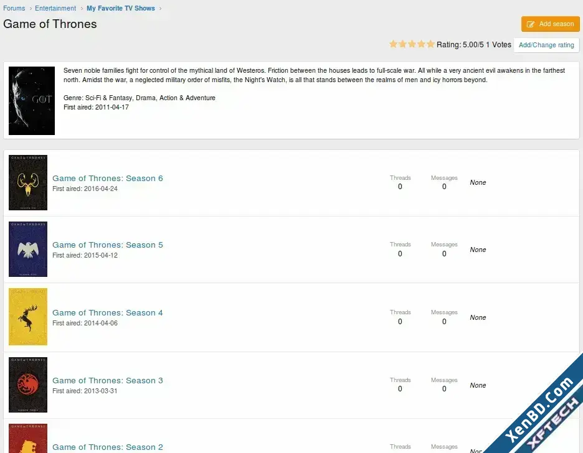
Task: Click the Season 2 red lion poster
Action: 28,439
